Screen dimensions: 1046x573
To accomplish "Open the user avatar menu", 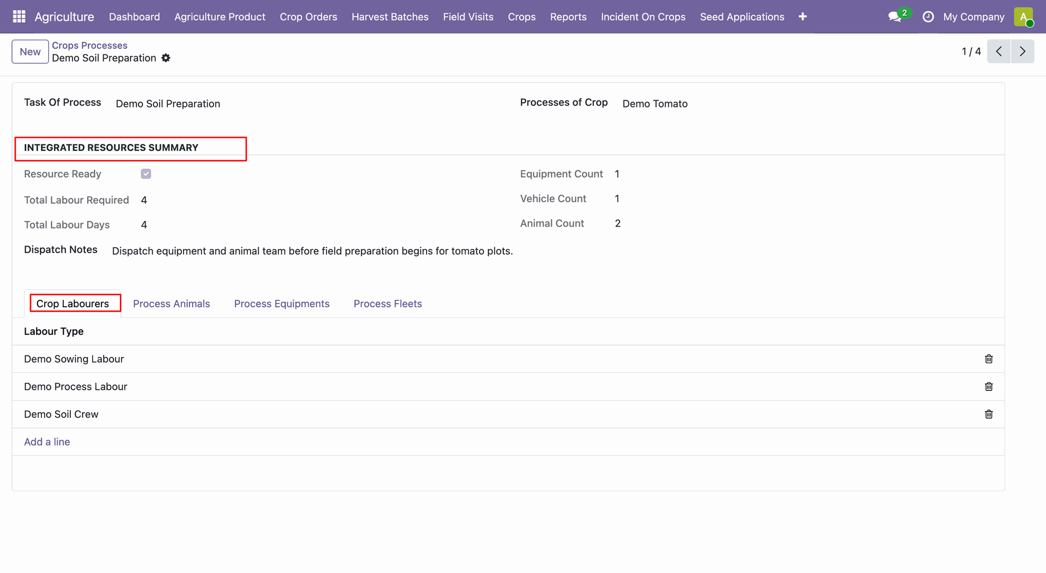I will [1024, 16].
